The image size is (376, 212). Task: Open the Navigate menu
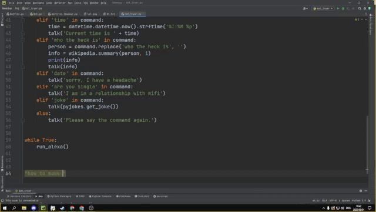pyautogui.click(x=38, y=3)
